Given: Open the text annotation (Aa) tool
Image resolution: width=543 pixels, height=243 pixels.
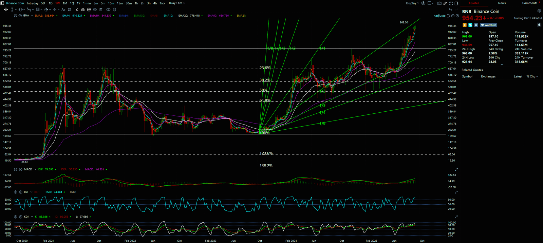Looking at the screenshot, I should [x=63, y=10].
